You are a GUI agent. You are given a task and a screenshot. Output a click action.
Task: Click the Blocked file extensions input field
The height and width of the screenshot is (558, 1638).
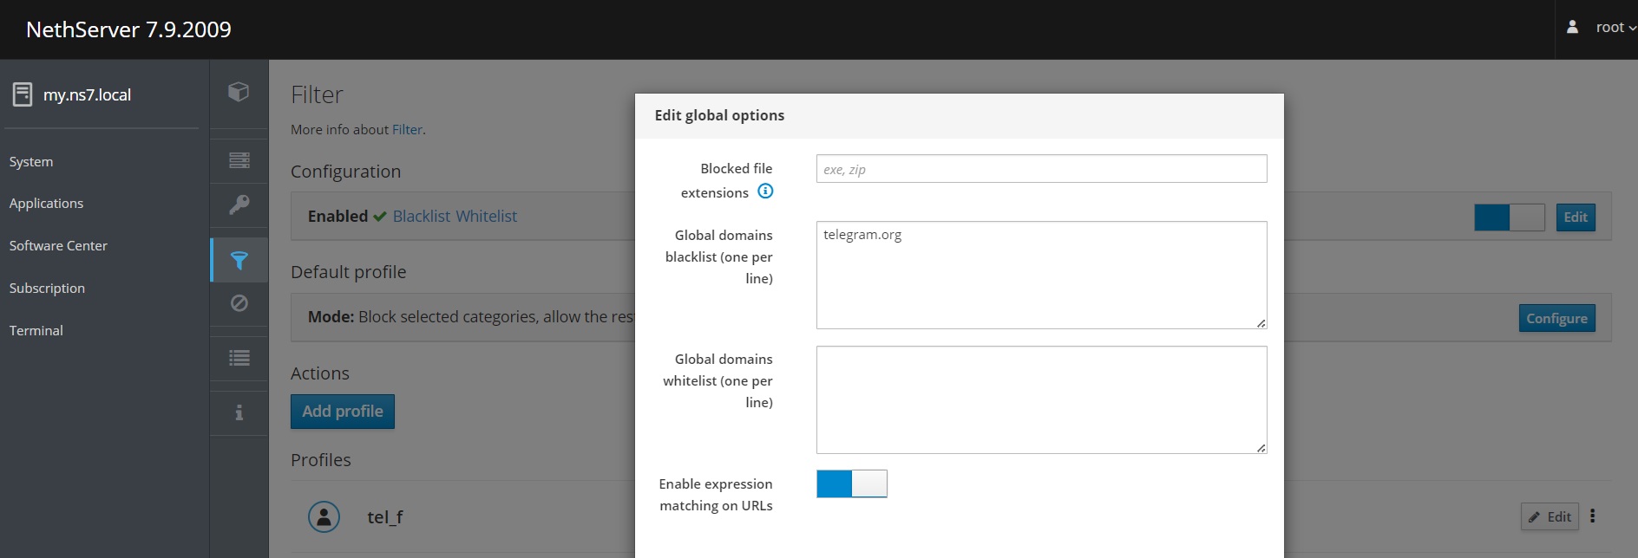click(1041, 169)
